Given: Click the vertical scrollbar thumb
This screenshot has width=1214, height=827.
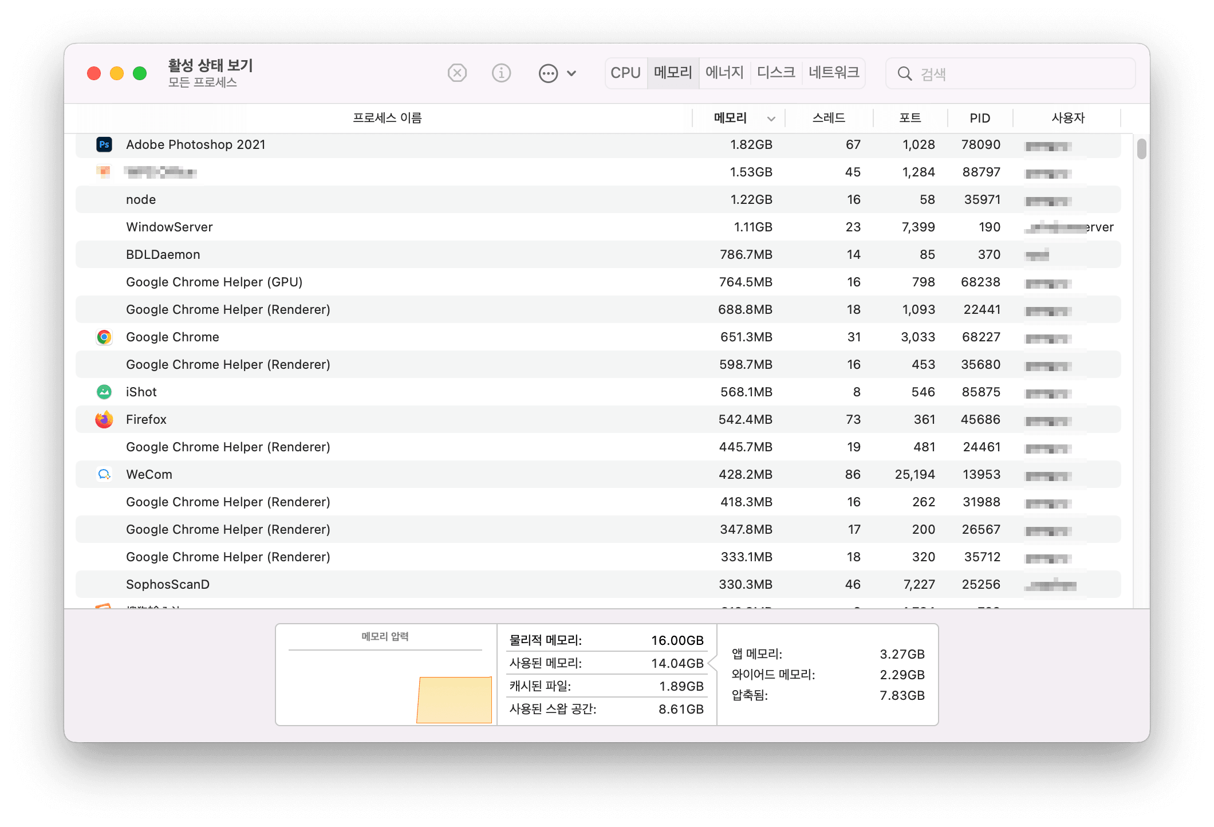Looking at the screenshot, I should (x=1141, y=149).
